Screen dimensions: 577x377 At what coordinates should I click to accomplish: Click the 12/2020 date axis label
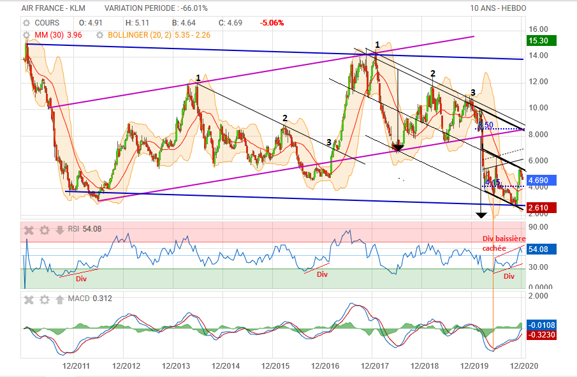[x=524, y=366]
